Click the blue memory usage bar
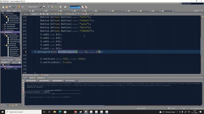Screen dimensions: 204x114 (x=75, y=7)
